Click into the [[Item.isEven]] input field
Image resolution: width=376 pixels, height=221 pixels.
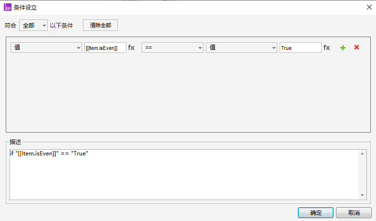105,48
